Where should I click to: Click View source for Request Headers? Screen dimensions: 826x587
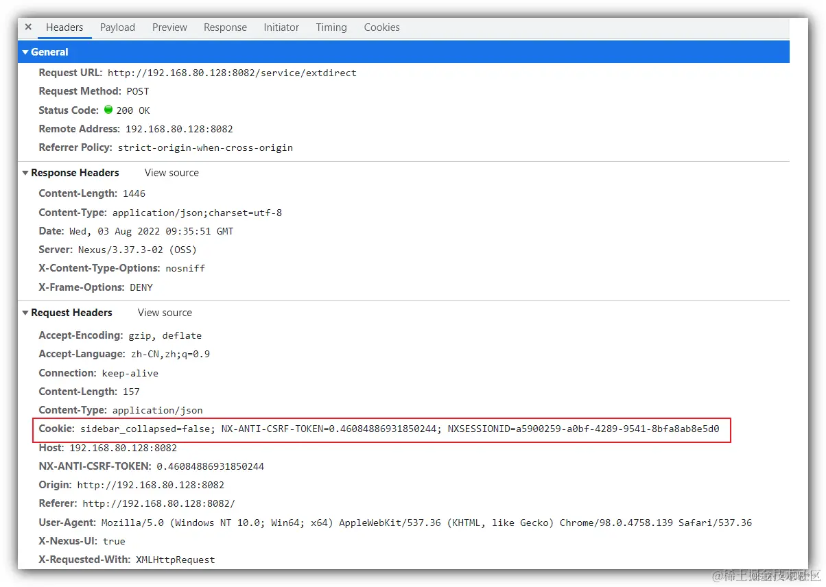pyautogui.click(x=165, y=313)
